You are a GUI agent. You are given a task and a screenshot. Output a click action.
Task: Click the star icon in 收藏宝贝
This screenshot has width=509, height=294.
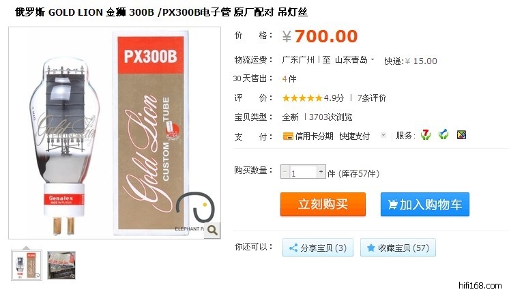371,248
